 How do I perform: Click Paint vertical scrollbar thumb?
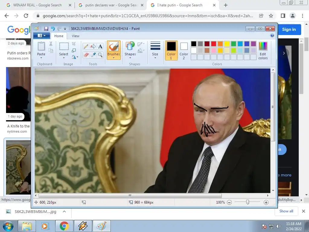tap(273, 107)
